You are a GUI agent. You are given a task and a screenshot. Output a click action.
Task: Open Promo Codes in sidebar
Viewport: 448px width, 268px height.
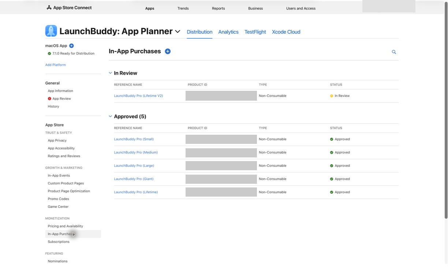pos(58,199)
